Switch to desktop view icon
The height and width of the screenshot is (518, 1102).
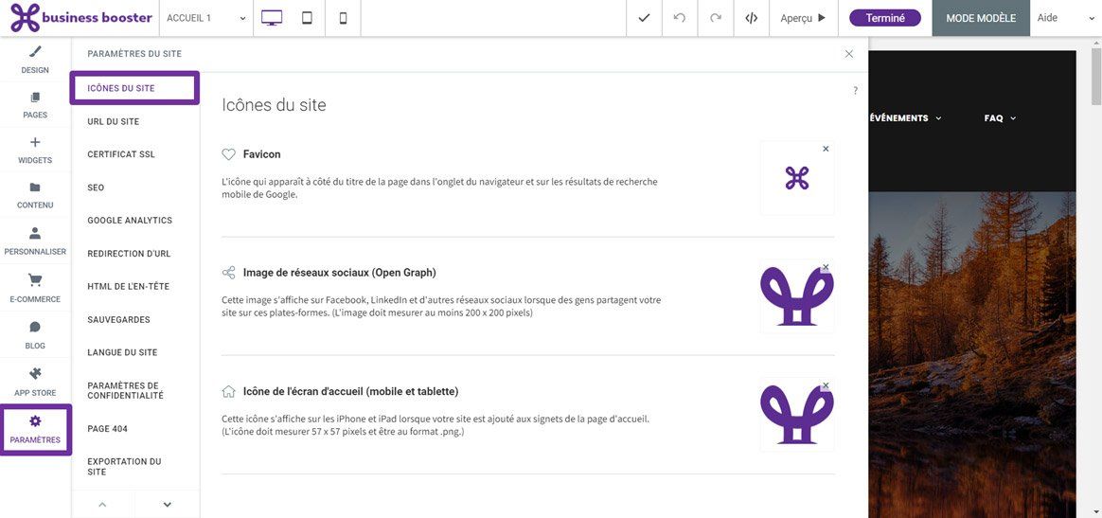[x=272, y=18]
